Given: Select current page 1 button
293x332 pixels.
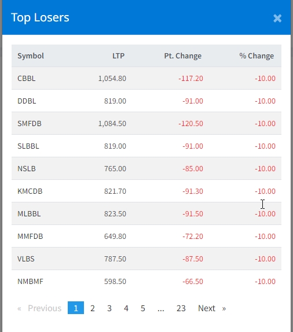Looking at the screenshot, I should 76,308.
